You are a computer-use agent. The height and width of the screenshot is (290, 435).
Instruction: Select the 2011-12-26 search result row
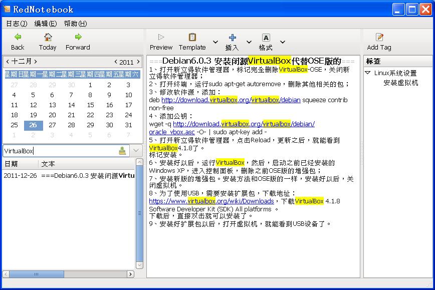[x=69, y=175]
